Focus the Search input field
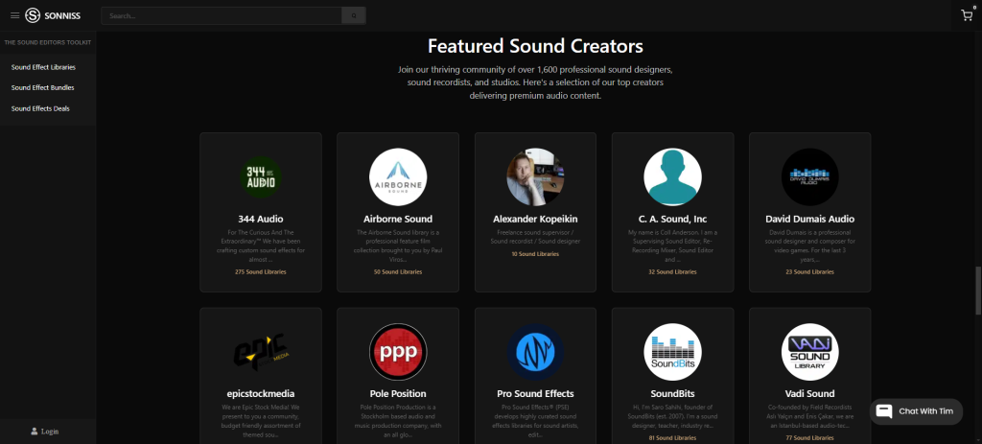 pyautogui.click(x=222, y=15)
